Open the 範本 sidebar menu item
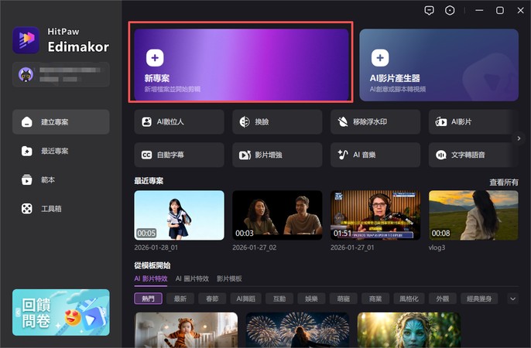This screenshot has width=531, height=348. click(61, 179)
